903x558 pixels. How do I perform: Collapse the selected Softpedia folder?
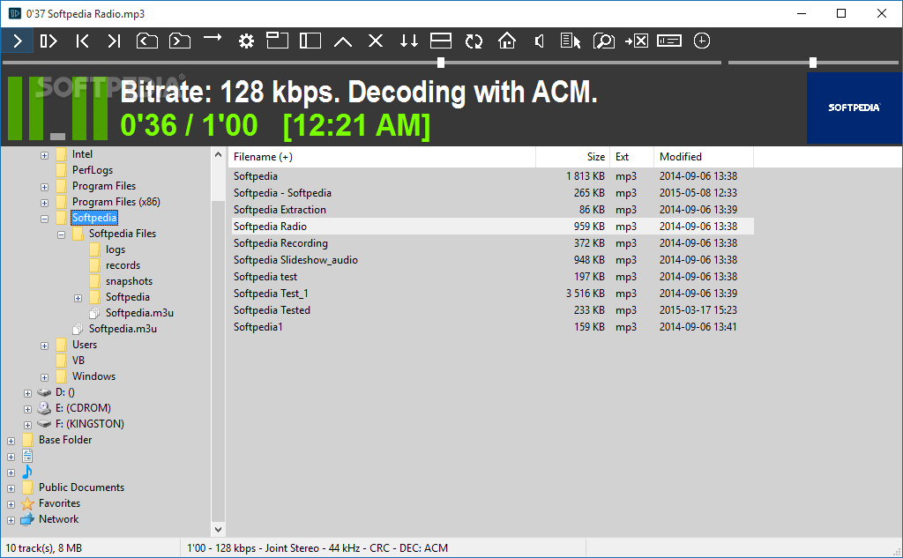pyautogui.click(x=44, y=219)
